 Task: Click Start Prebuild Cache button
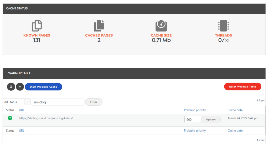[43, 87]
